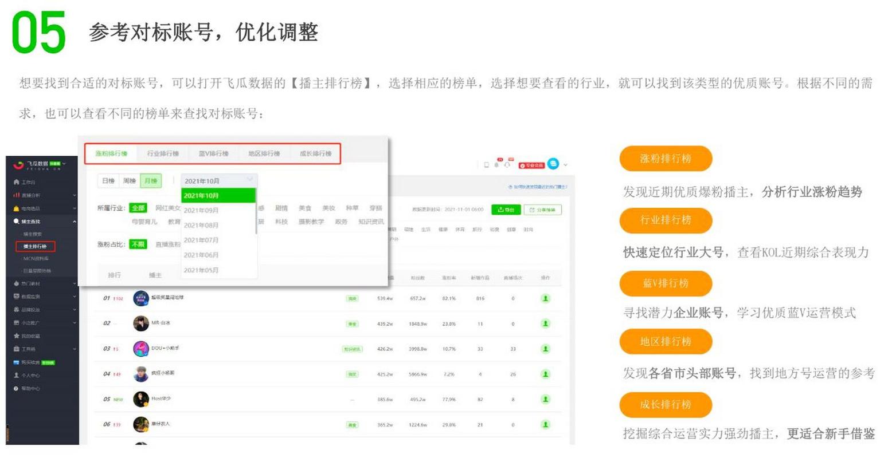Click the 直播分析 bar-chart icon
The height and width of the screenshot is (458, 888).
point(16,195)
